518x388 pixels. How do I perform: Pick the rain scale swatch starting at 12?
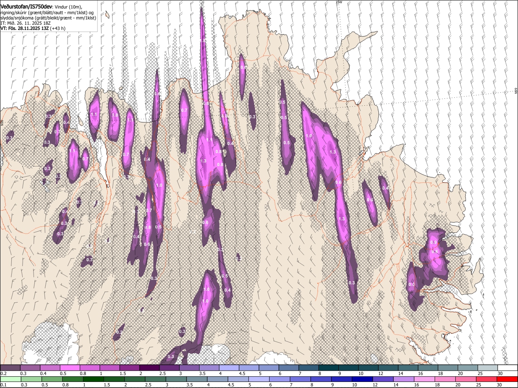[383, 379]
